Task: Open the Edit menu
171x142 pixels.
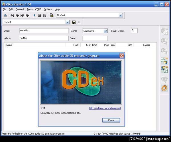Action: [11, 9]
